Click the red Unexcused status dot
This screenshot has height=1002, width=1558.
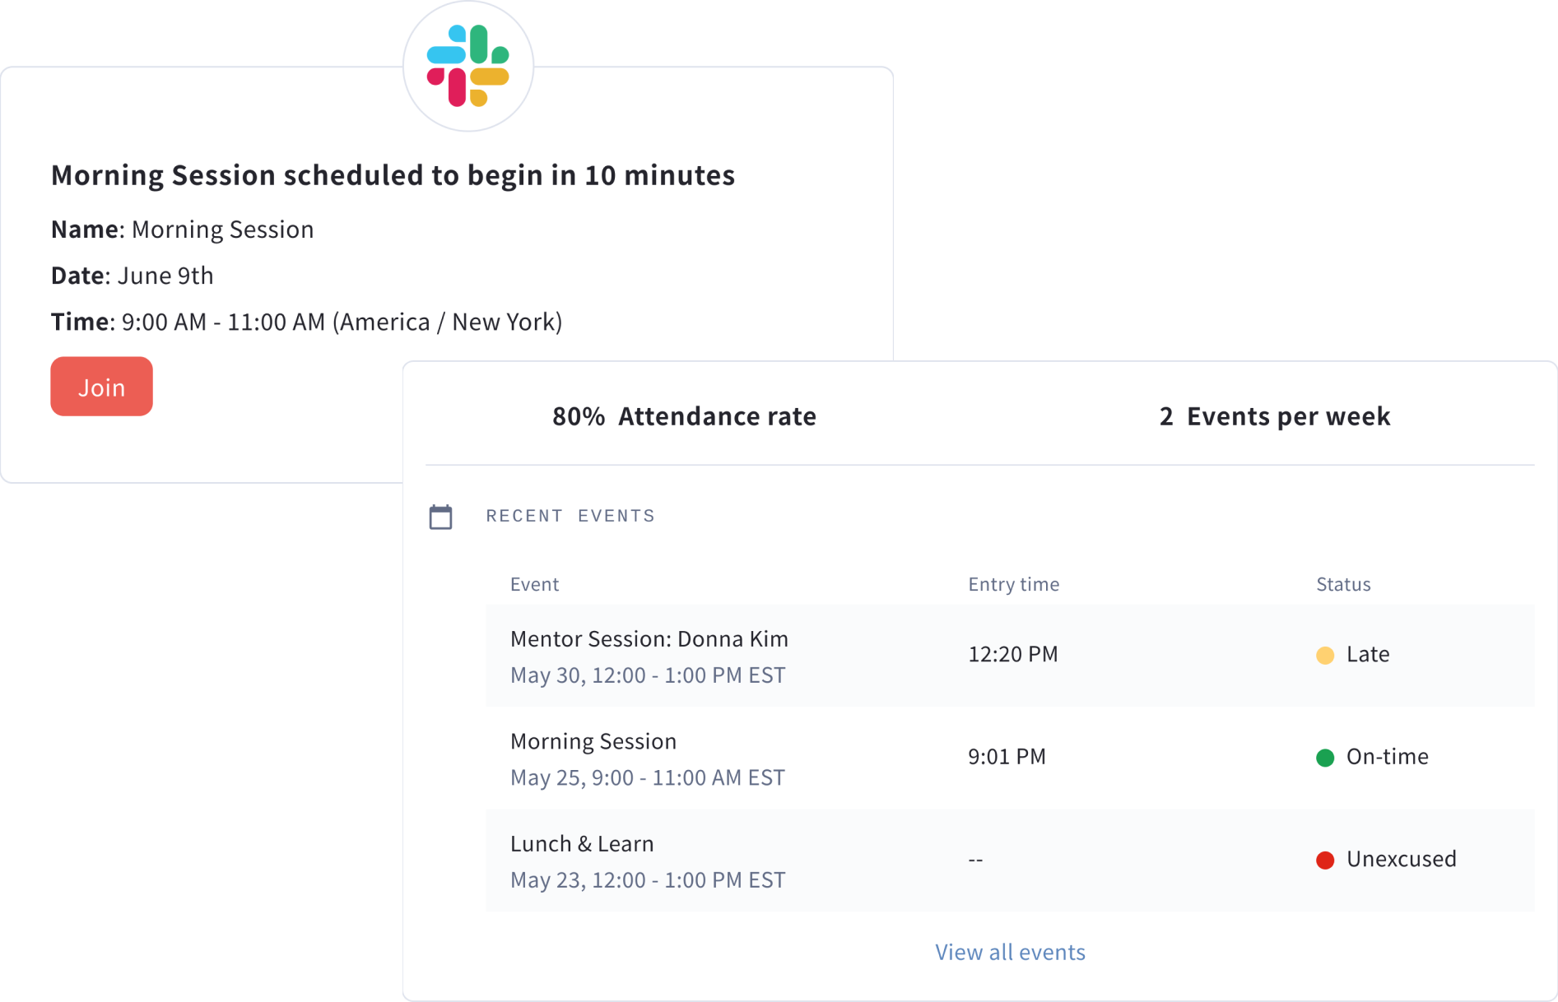tap(1325, 860)
